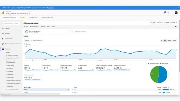This screenshot has width=180, height=101.
Task: Click Выбор показателя select metric link
Action: click(38, 40)
